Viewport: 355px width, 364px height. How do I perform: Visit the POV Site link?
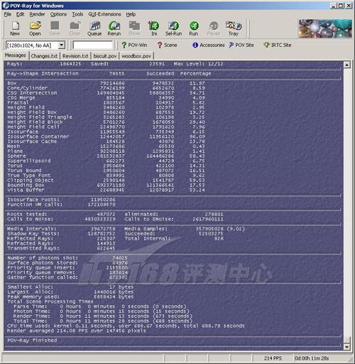point(241,45)
